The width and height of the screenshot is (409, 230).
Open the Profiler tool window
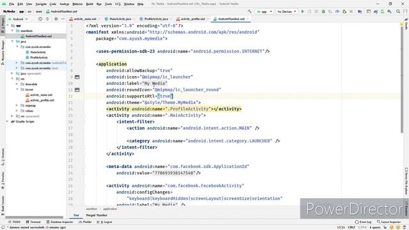tap(85, 222)
